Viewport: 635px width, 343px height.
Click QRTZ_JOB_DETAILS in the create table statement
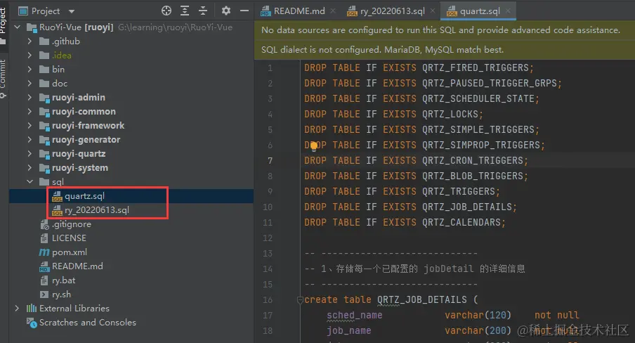[x=422, y=299]
